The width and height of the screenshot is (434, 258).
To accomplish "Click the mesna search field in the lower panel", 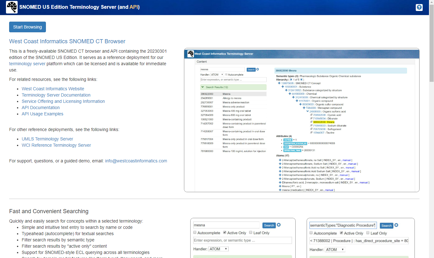I will click(226, 225).
